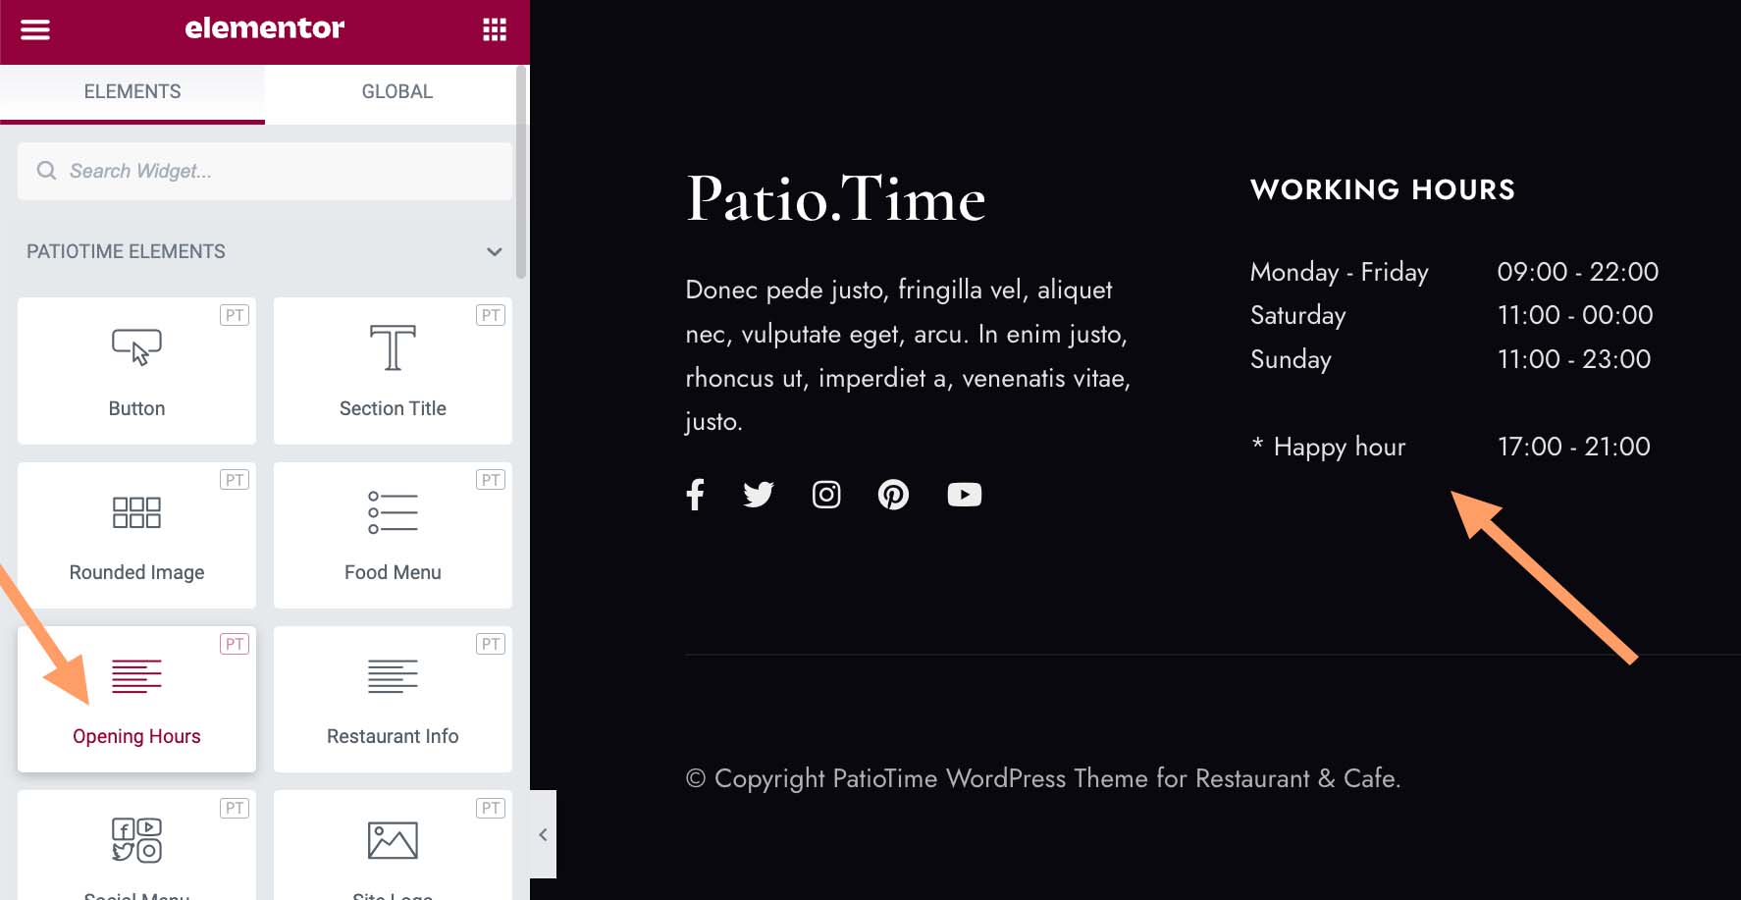Click the Instagram footer icon
This screenshot has height=900, width=1741.
tap(825, 494)
